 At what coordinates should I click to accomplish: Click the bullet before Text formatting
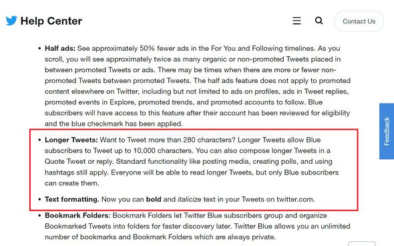(x=39, y=199)
